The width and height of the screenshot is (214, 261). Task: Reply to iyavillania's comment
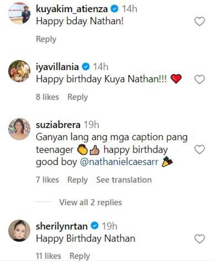77,97
